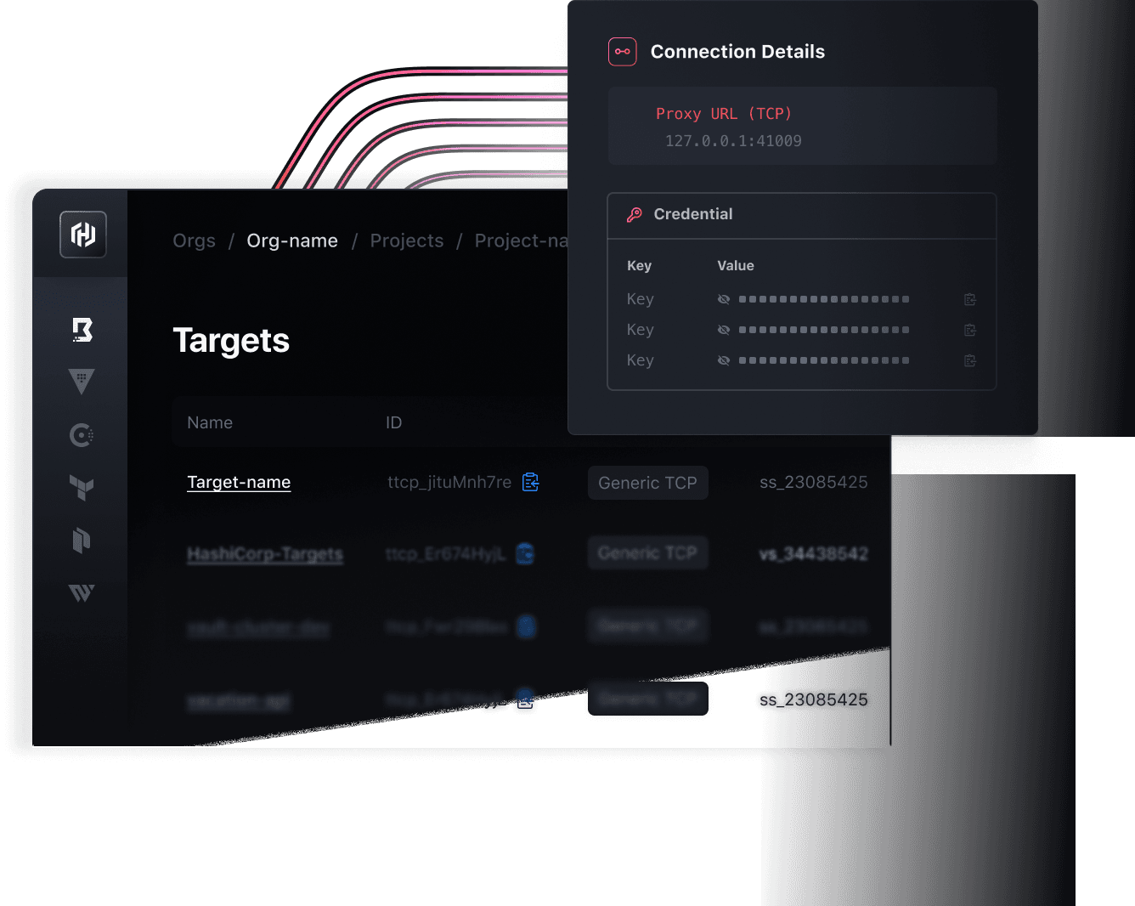Reveal the third credential key value
Viewport: 1135px width, 906px height.
pos(724,360)
